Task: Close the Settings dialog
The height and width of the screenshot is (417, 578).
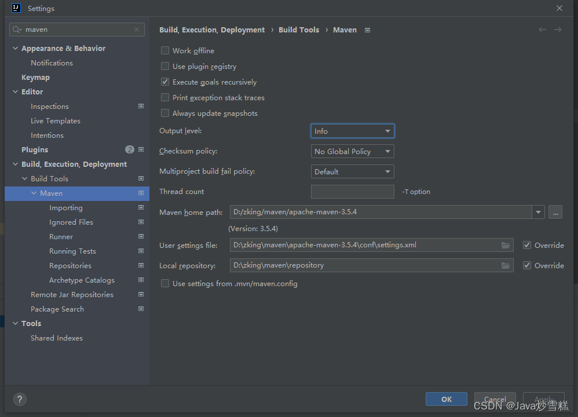Action: [x=559, y=8]
